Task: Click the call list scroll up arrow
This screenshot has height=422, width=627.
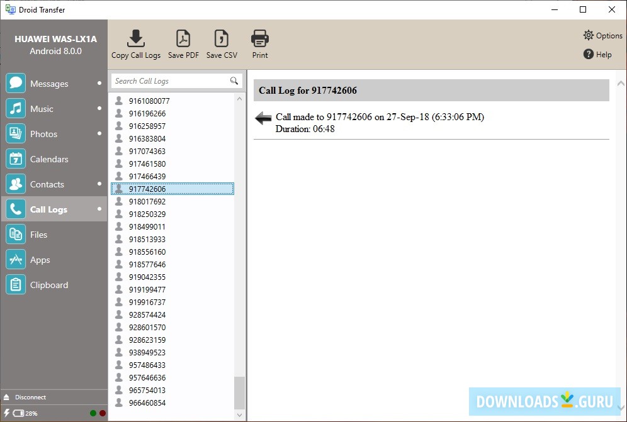Action: pyautogui.click(x=239, y=99)
